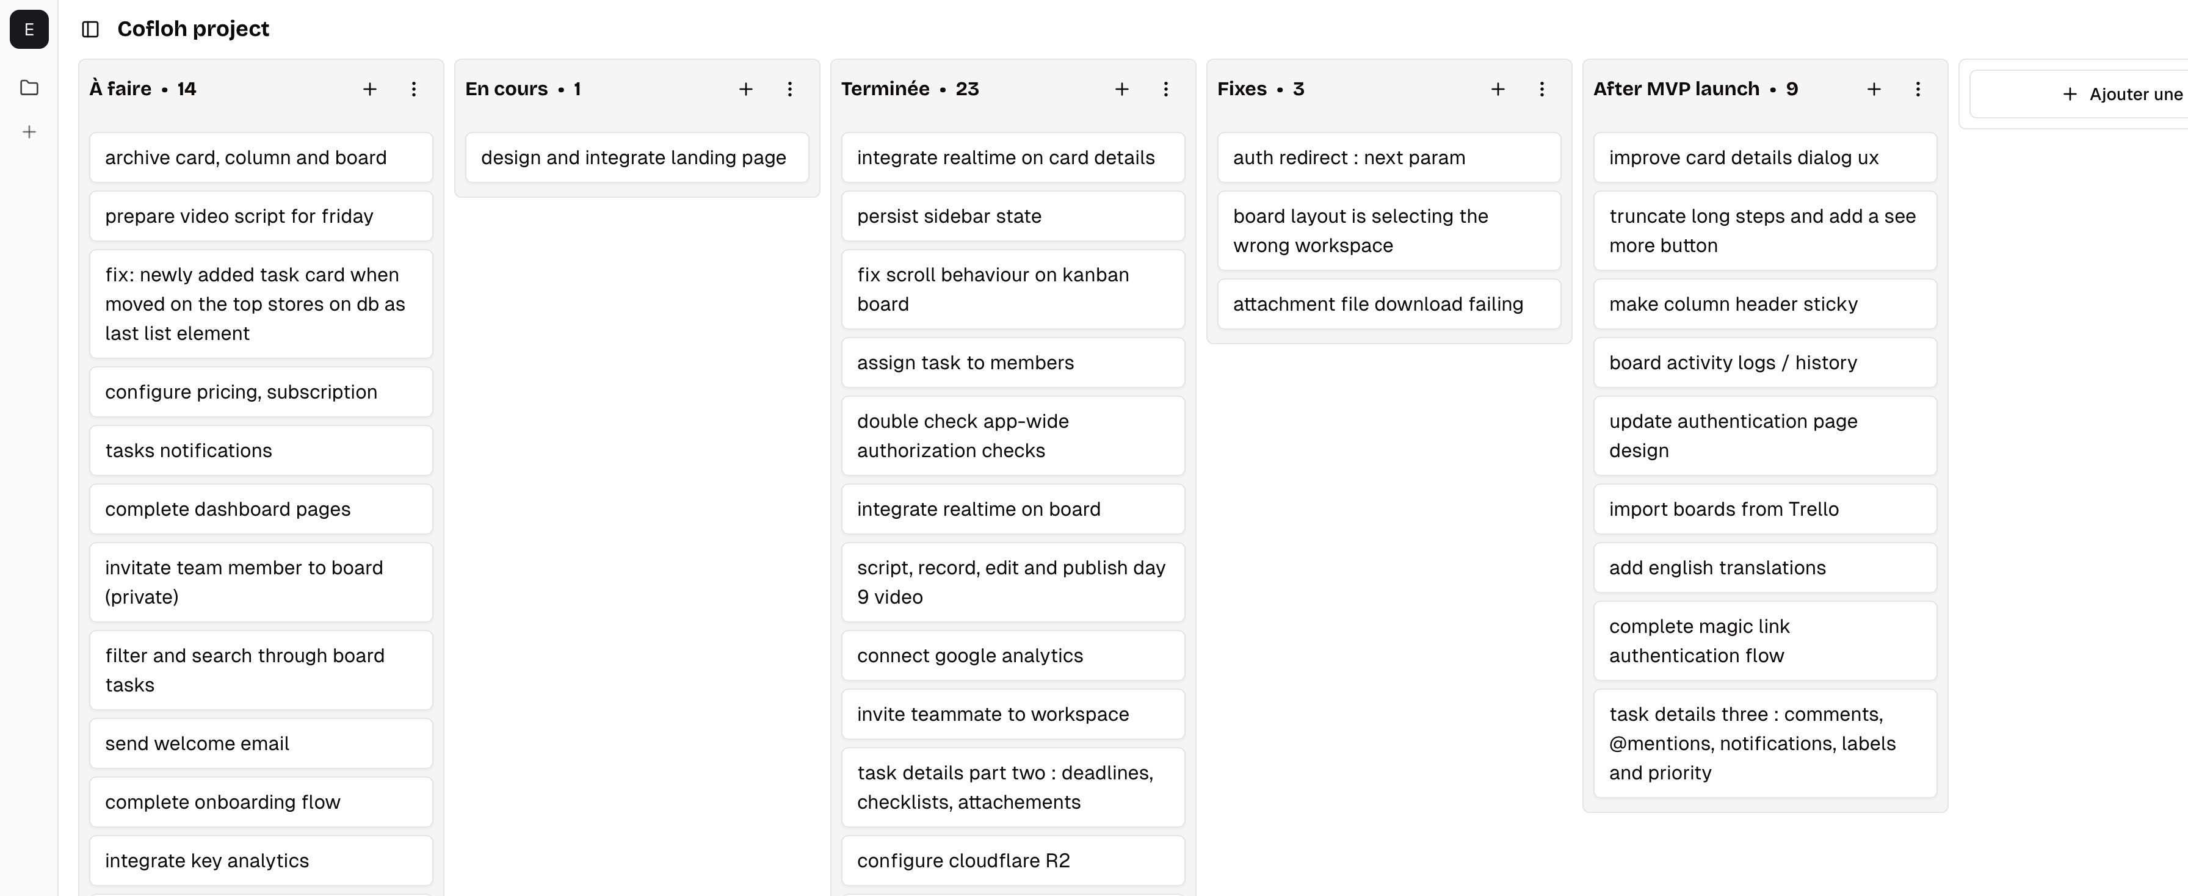Add a card to After MVP launch column
Image resolution: width=2188 pixels, height=896 pixels.
point(1874,89)
